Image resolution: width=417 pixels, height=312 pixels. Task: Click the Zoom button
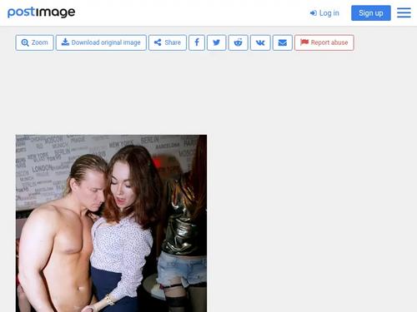tap(34, 42)
